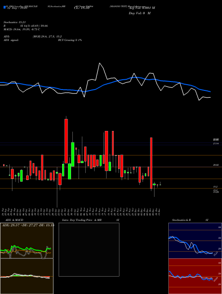This screenshot has width=222, height=294.
Task: Click the tall green candlestick near 30 Oct
Action: (x=73, y=154)
